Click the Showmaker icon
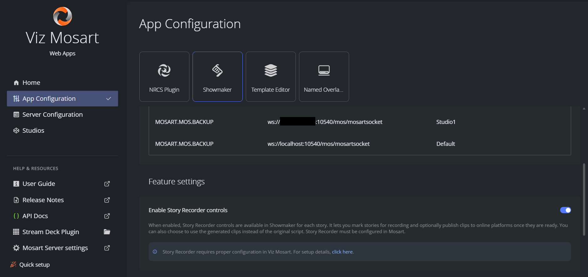The image size is (588, 277). pyautogui.click(x=218, y=70)
